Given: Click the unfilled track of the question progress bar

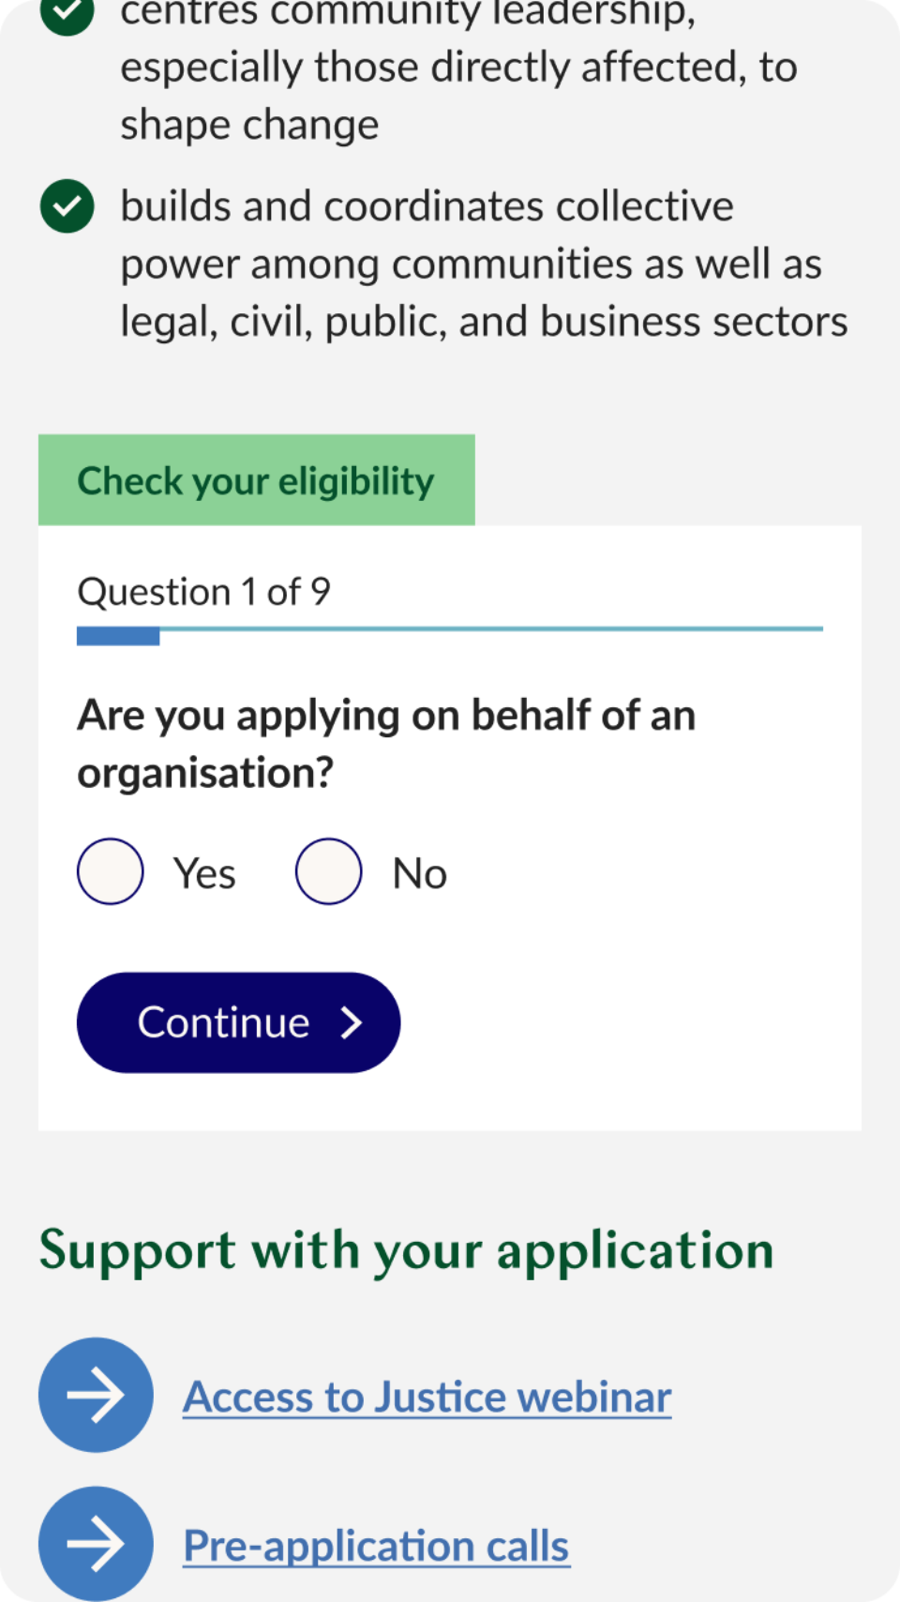Looking at the screenshot, I should pyautogui.click(x=491, y=628).
